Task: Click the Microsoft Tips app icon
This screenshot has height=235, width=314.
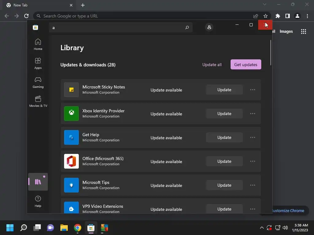Action: [x=71, y=185]
